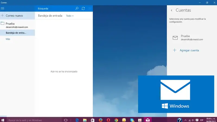Screen dimensions: 217x122
Task: Launch Microsoft Edge from the taskbar
Action: tap(77, 120)
